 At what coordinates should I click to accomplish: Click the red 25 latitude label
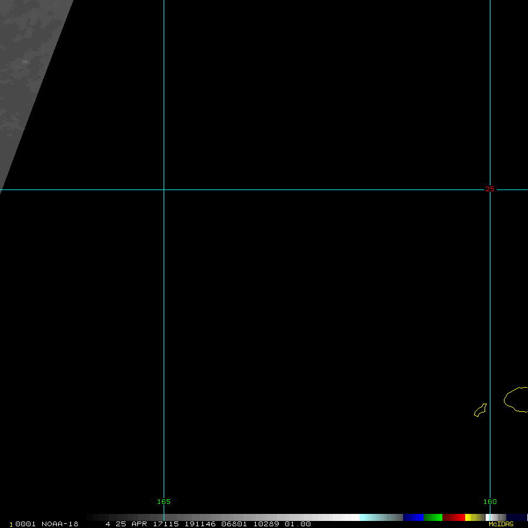point(490,189)
